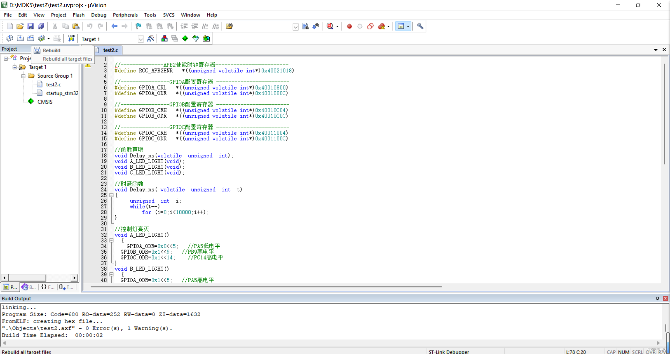670x354 pixels.
Task: Click the Unindent selected lines icon
Action: [x=195, y=26]
